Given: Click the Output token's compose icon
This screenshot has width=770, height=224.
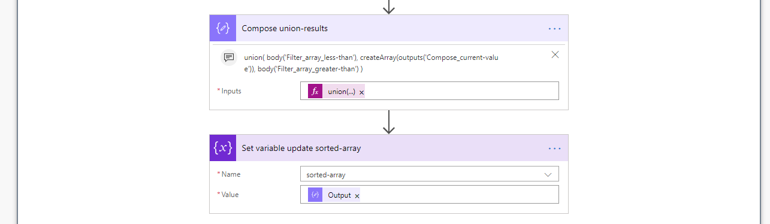Looking at the screenshot, I should coord(315,195).
